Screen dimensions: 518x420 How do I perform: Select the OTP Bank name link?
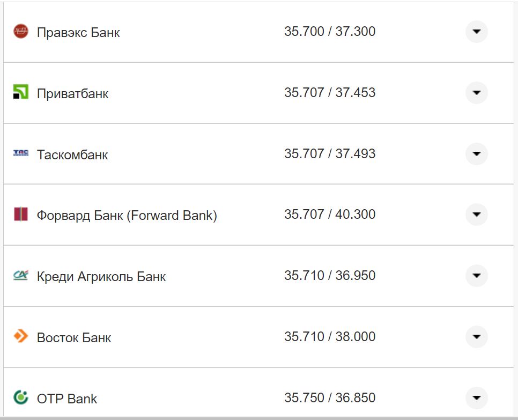coord(66,399)
